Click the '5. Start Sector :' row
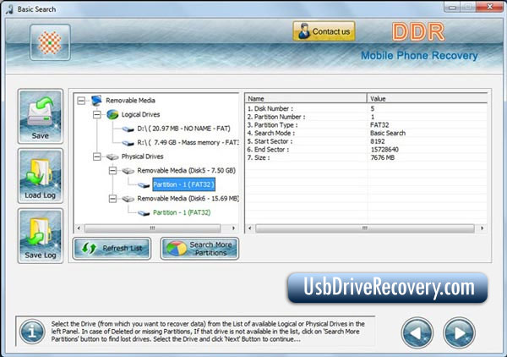Screen dimensions: 507x357 coord(366,141)
